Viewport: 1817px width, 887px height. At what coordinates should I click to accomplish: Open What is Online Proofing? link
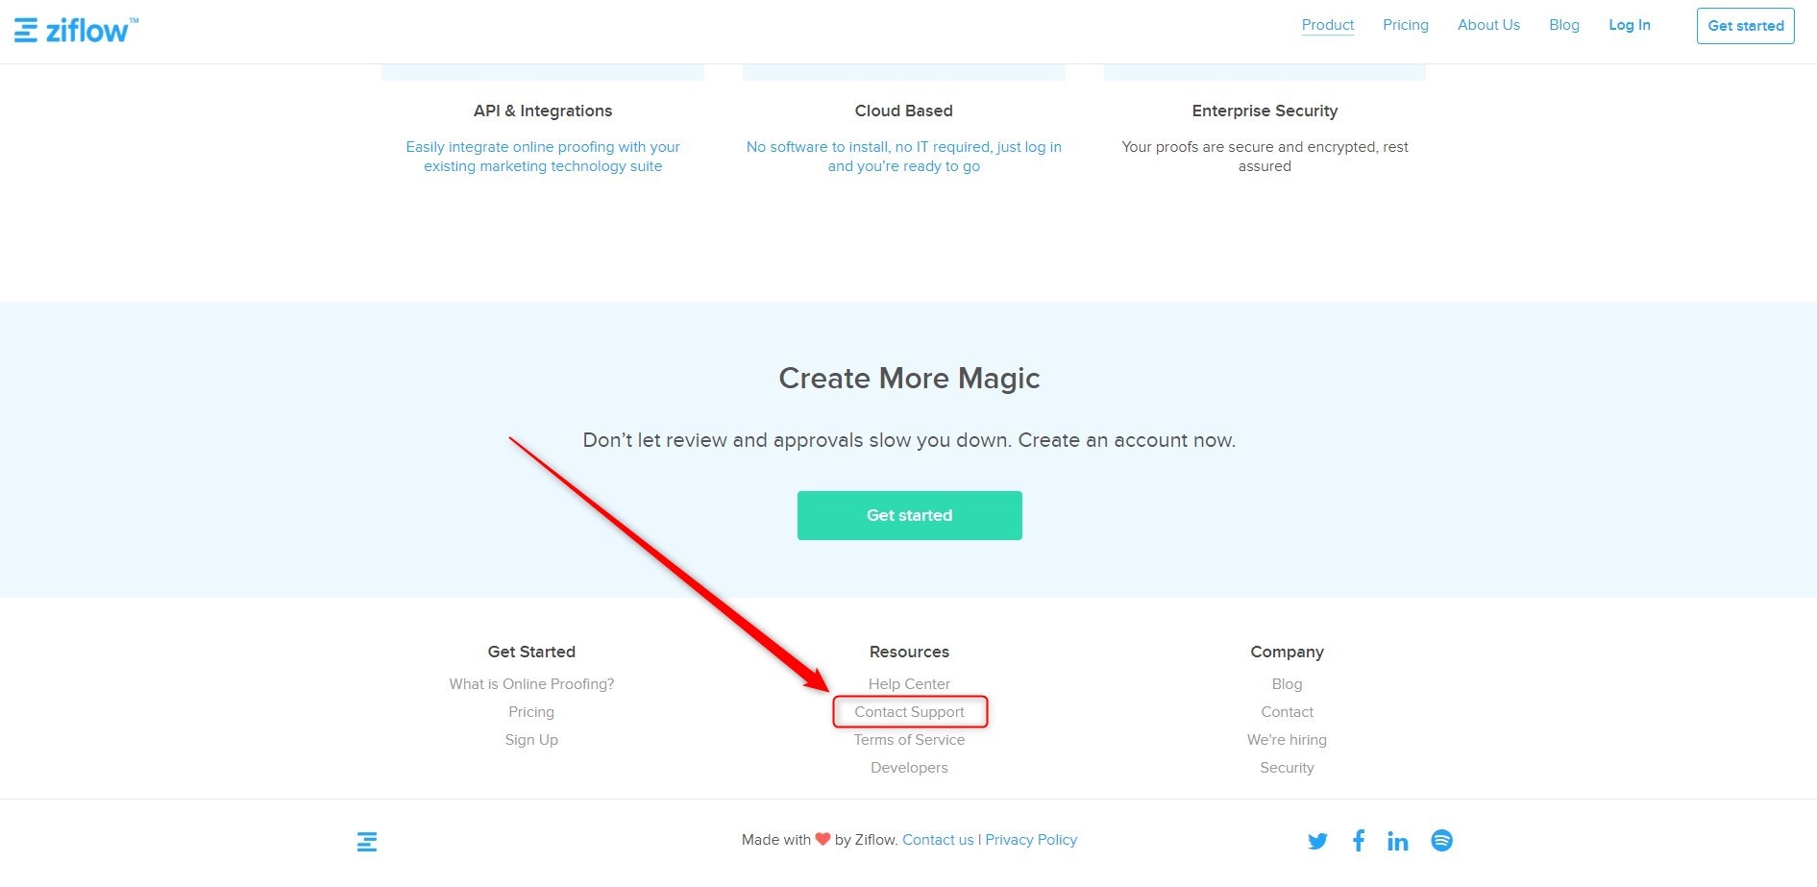click(x=531, y=684)
